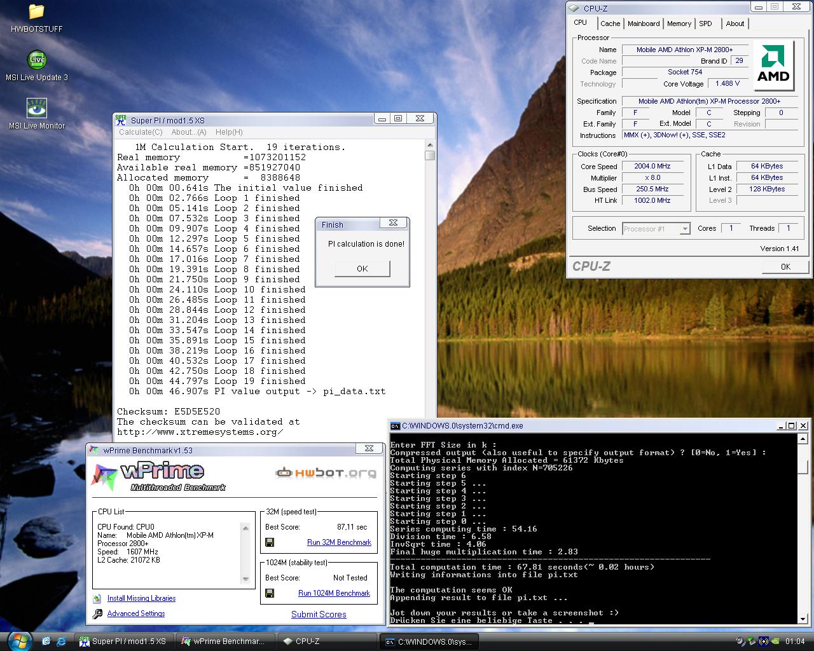Click the Show Desktop quick launch icon
This screenshot has width=814, height=651.
click(x=46, y=641)
